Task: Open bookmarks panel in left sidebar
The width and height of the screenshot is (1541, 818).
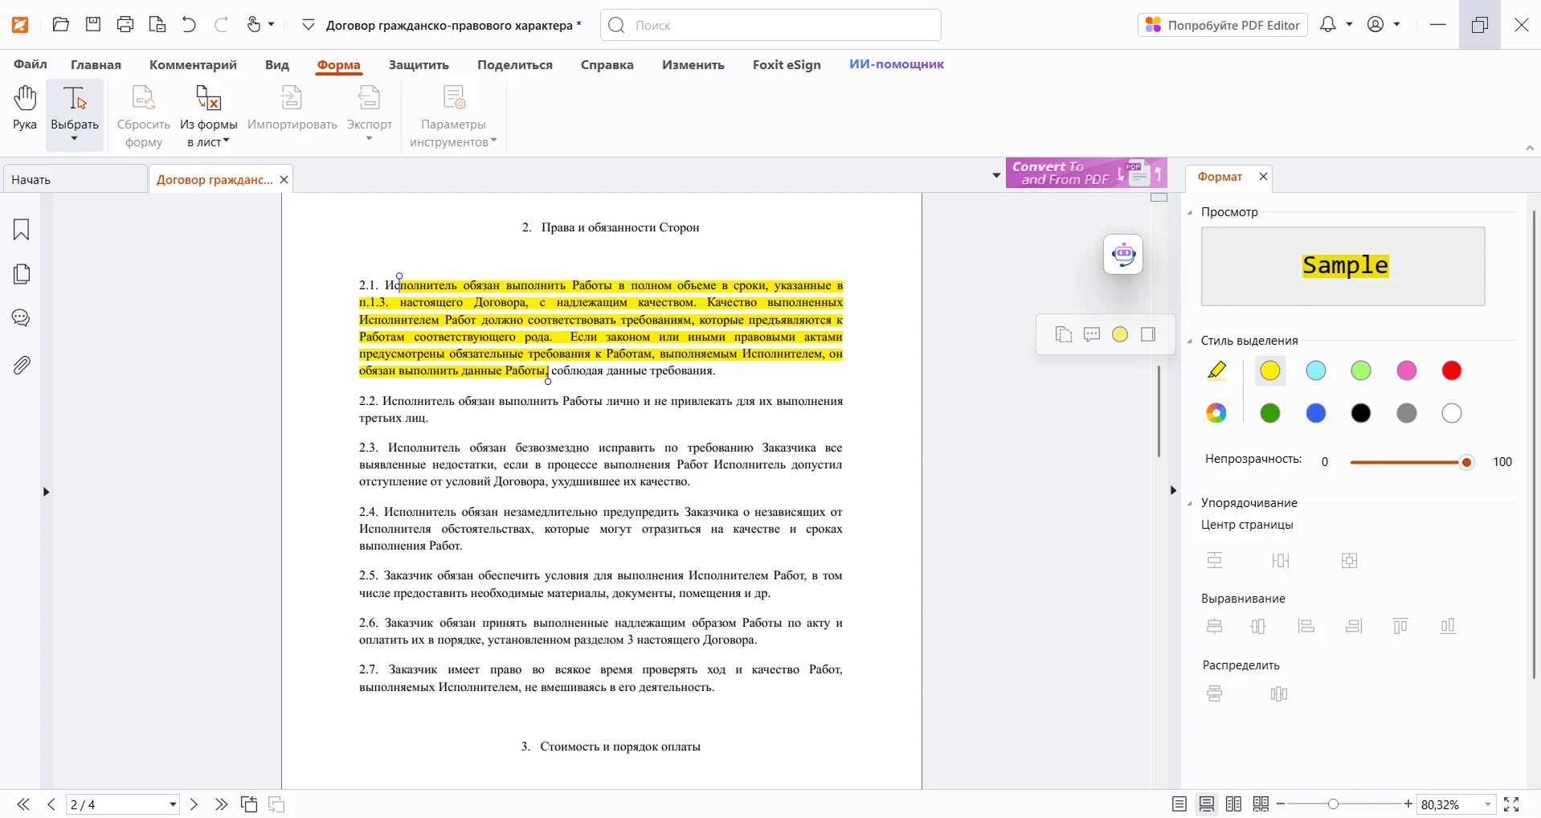Action: (x=22, y=230)
